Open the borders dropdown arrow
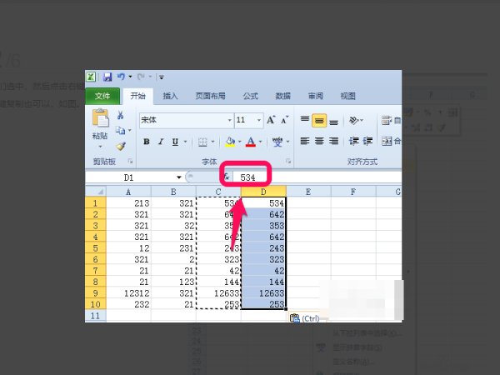This screenshot has height=375, width=500. [x=212, y=142]
